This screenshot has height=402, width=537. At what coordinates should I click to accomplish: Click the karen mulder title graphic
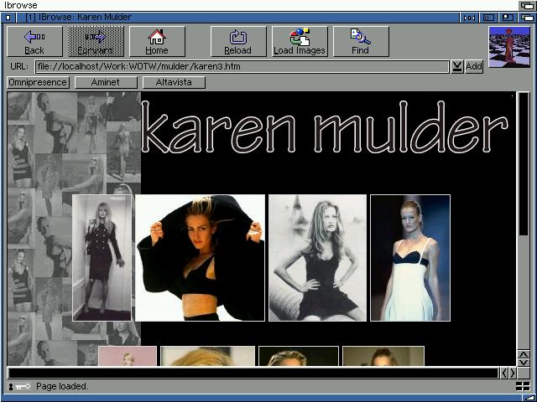(x=325, y=127)
